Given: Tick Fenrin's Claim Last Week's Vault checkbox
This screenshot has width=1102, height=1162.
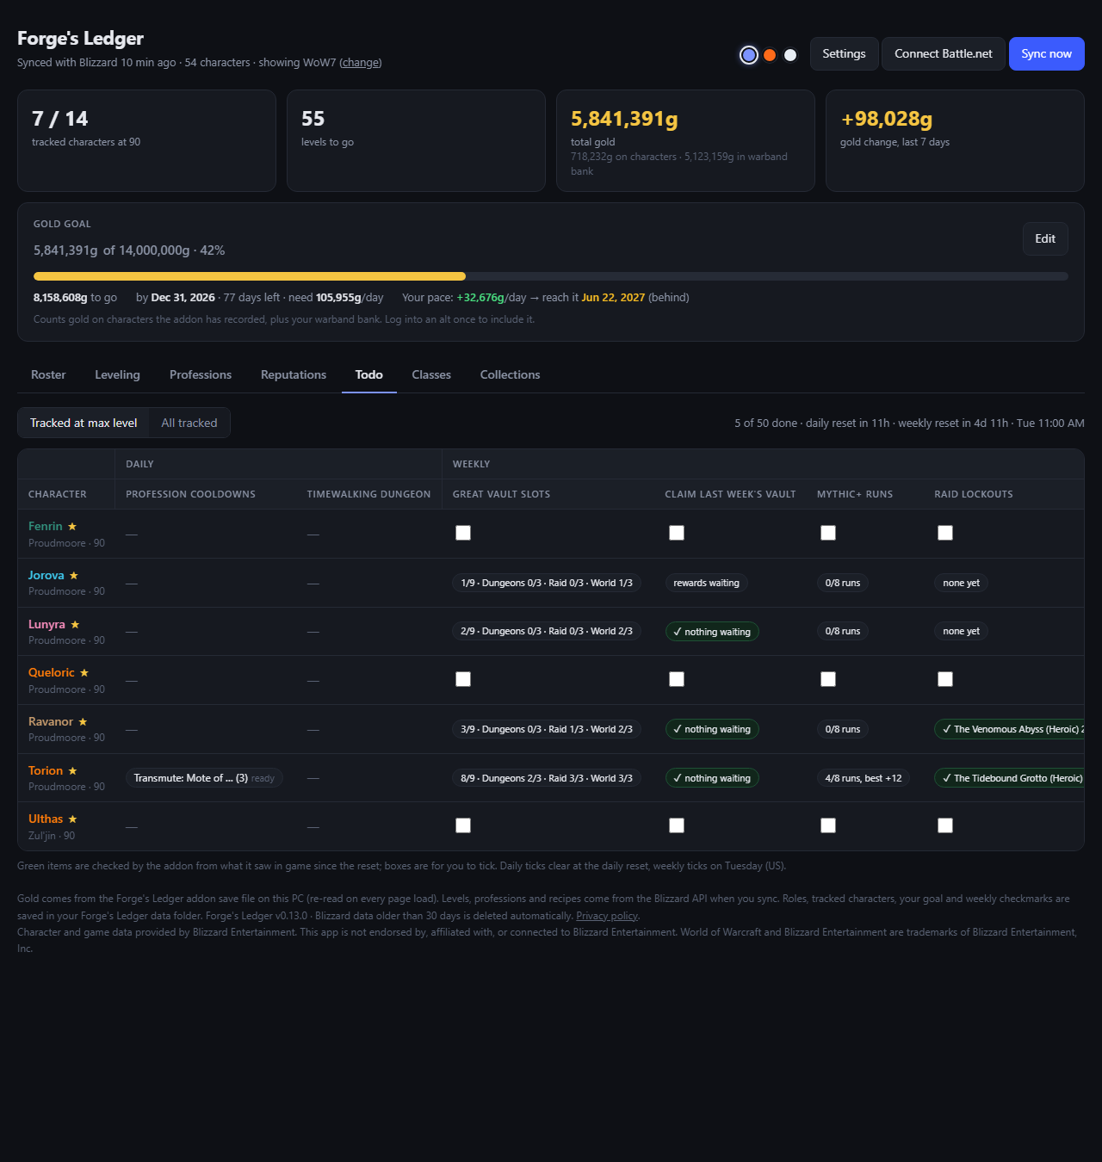Looking at the screenshot, I should (677, 533).
